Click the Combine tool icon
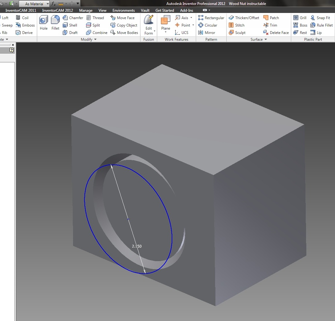 tap(88, 32)
